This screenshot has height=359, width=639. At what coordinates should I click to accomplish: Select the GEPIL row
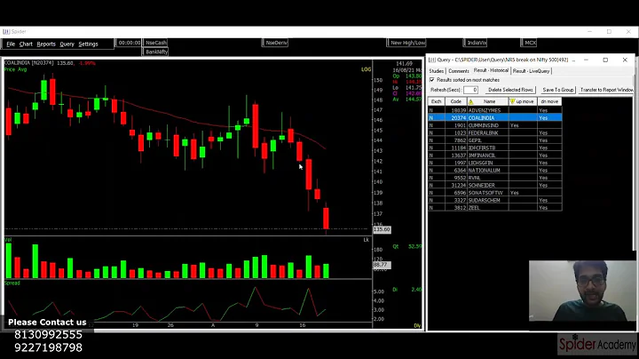pyautogui.click(x=494, y=140)
